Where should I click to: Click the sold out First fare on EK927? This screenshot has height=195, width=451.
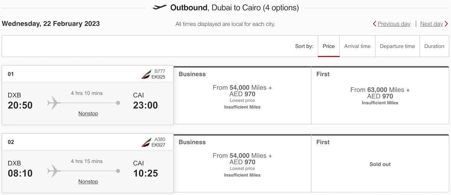[380, 164]
